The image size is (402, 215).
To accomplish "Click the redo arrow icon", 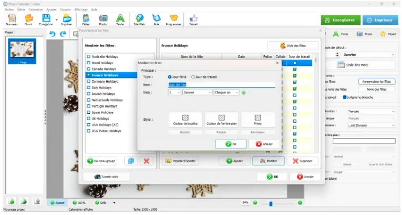I will click(63, 34).
